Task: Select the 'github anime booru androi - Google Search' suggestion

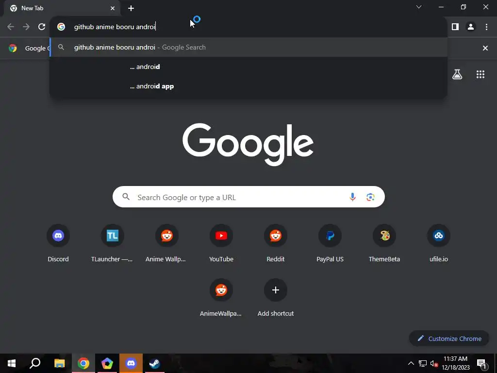Action: 248,47
